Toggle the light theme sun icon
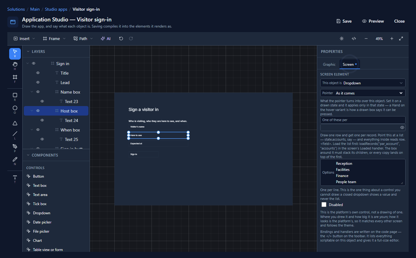 pyautogui.click(x=342, y=39)
